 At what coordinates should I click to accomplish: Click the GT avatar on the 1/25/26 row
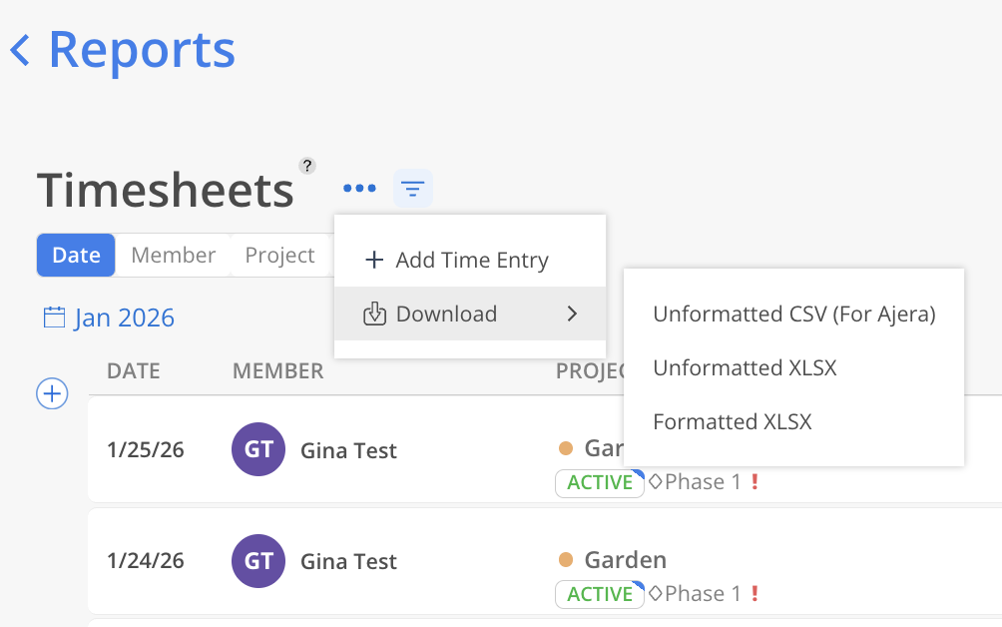coord(258,450)
